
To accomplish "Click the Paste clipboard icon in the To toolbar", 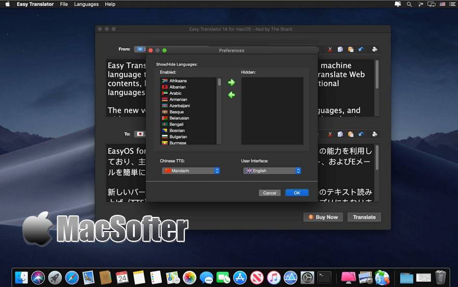I will [350, 134].
